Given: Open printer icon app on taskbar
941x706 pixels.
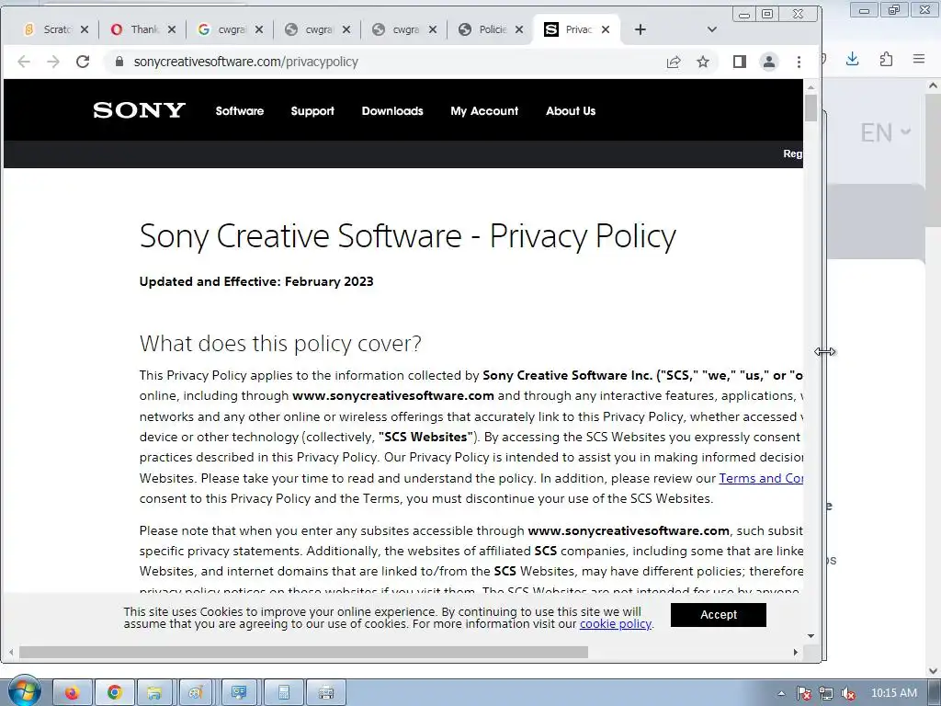Looking at the screenshot, I should [x=326, y=693].
